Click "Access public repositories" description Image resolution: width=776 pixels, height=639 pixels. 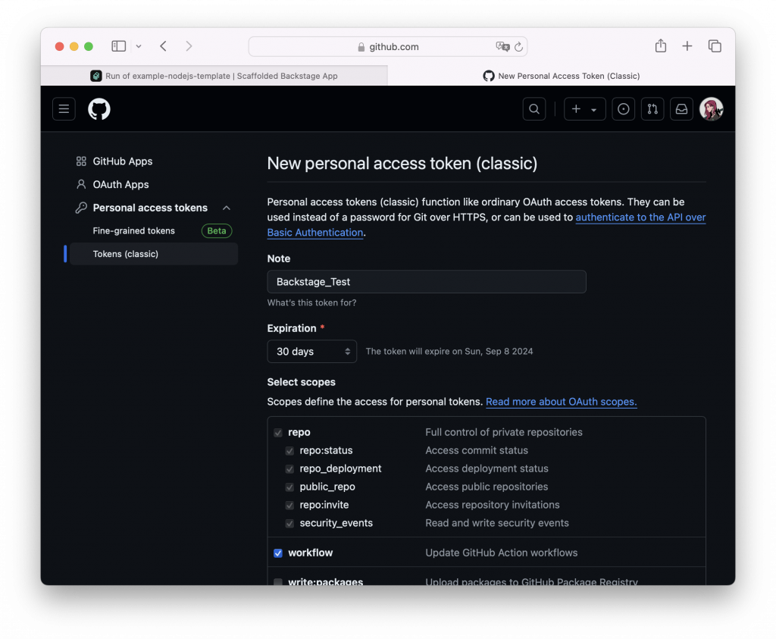coord(487,487)
